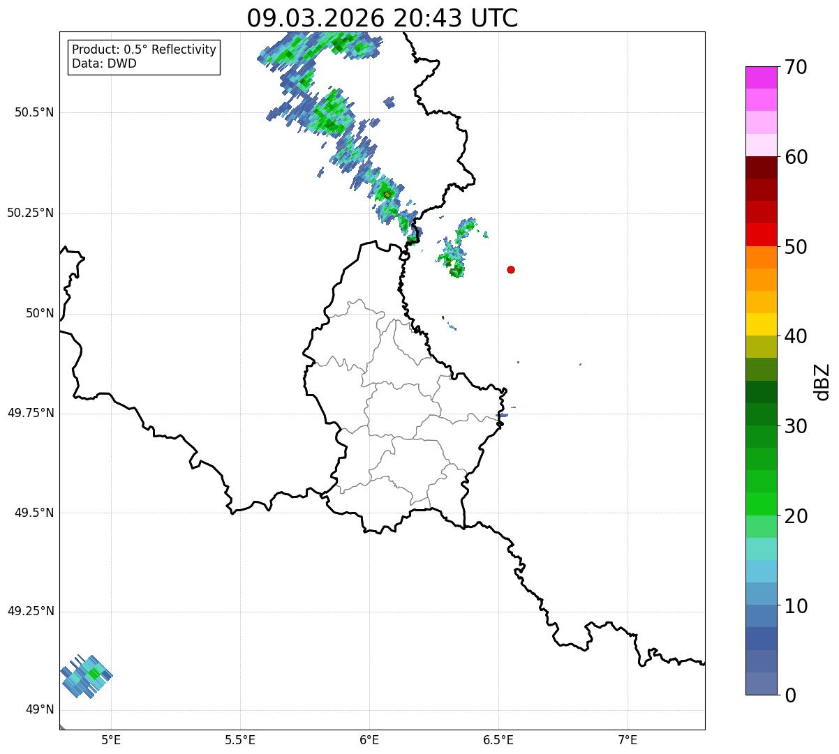
Task: Click the magenta top colorbar segment
Action: click(x=761, y=77)
